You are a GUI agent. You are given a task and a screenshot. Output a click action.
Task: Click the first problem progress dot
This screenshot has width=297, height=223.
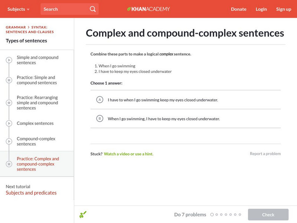click(212, 214)
